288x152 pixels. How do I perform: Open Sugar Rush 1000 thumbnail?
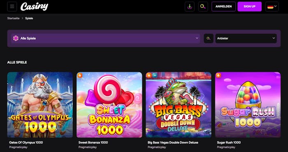248,105
